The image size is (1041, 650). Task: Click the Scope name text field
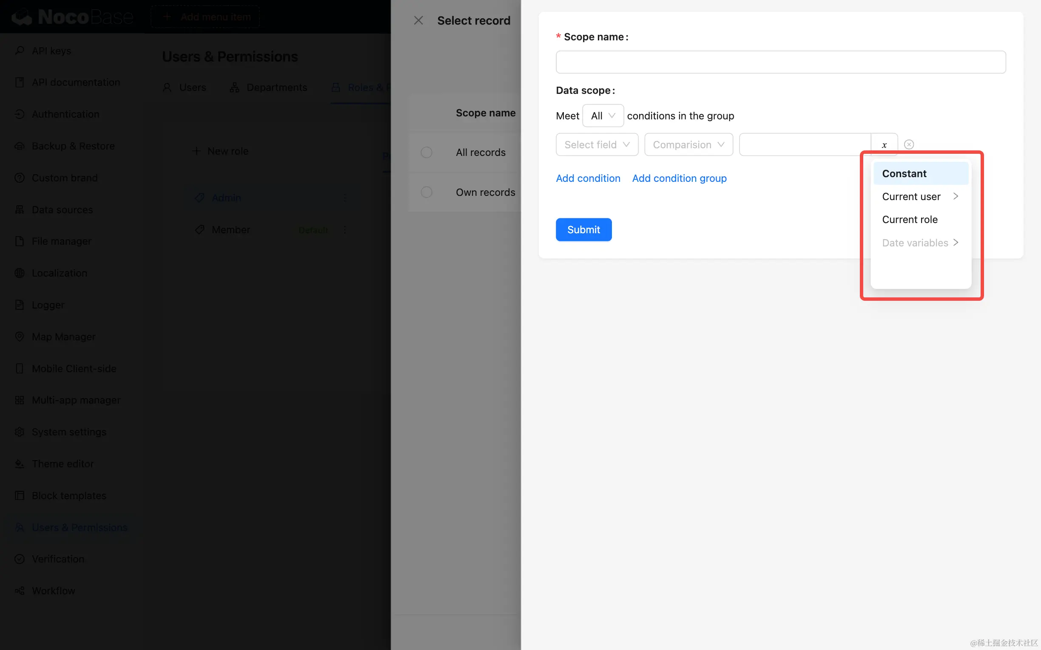pyautogui.click(x=780, y=62)
